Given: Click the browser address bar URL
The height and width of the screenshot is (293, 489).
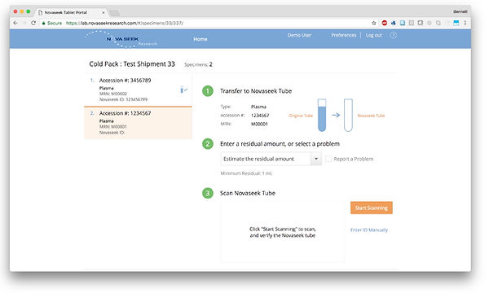Looking at the screenshot, I should [x=125, y=23].
